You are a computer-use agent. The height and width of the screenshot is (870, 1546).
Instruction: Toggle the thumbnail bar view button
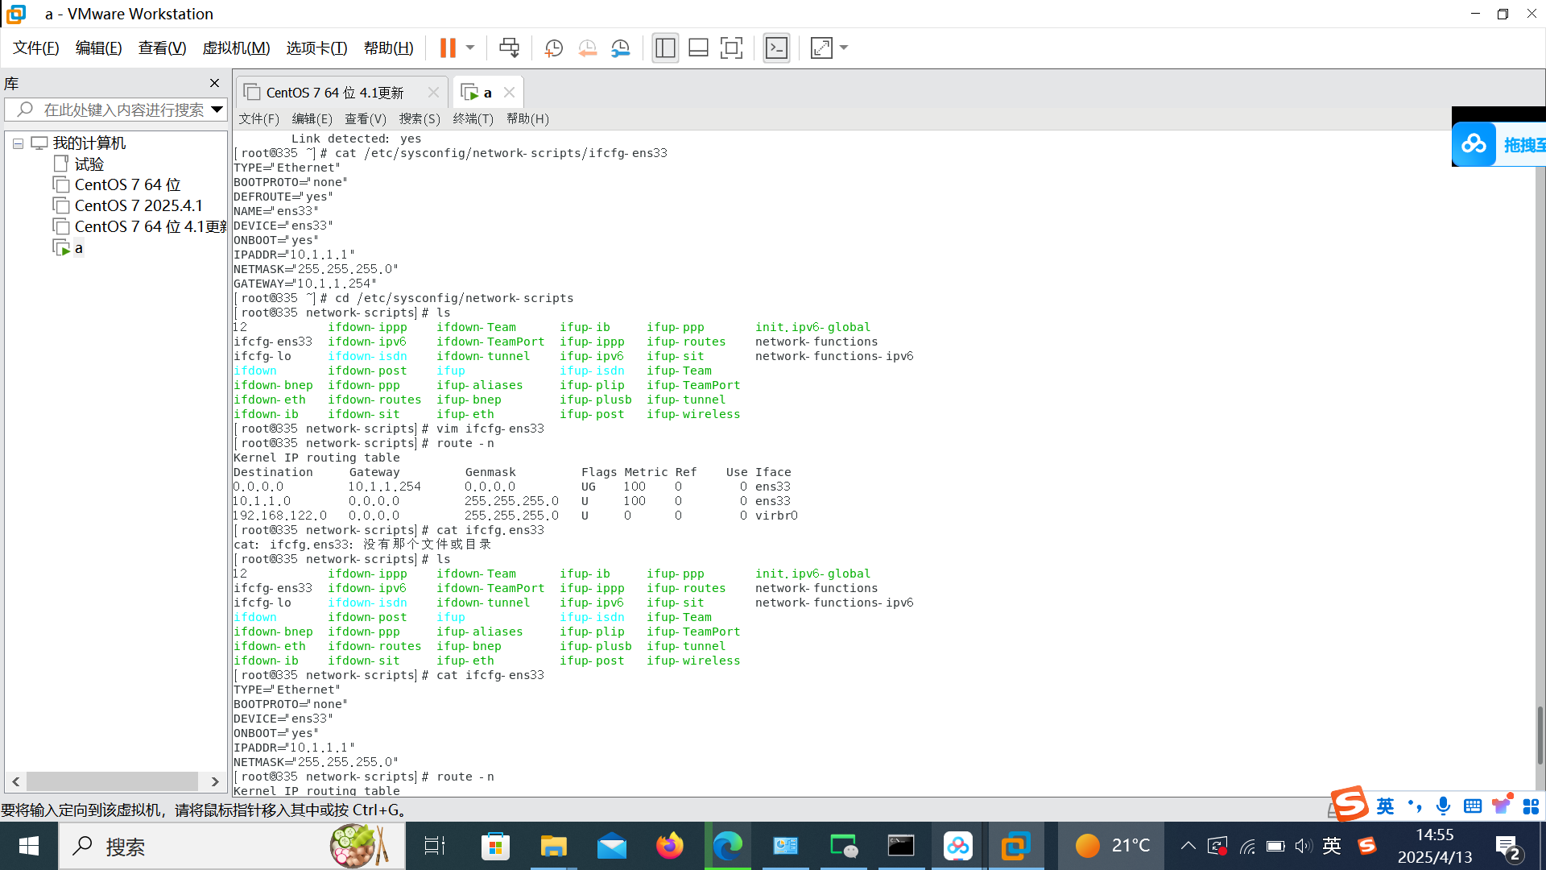(x=698, y=48)
